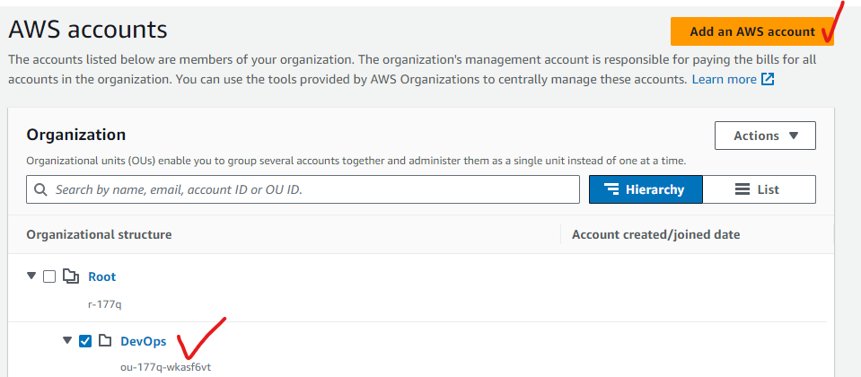Click the Organizational structure column header
This screenshot has width=861, height=377.
pos(99,234)
